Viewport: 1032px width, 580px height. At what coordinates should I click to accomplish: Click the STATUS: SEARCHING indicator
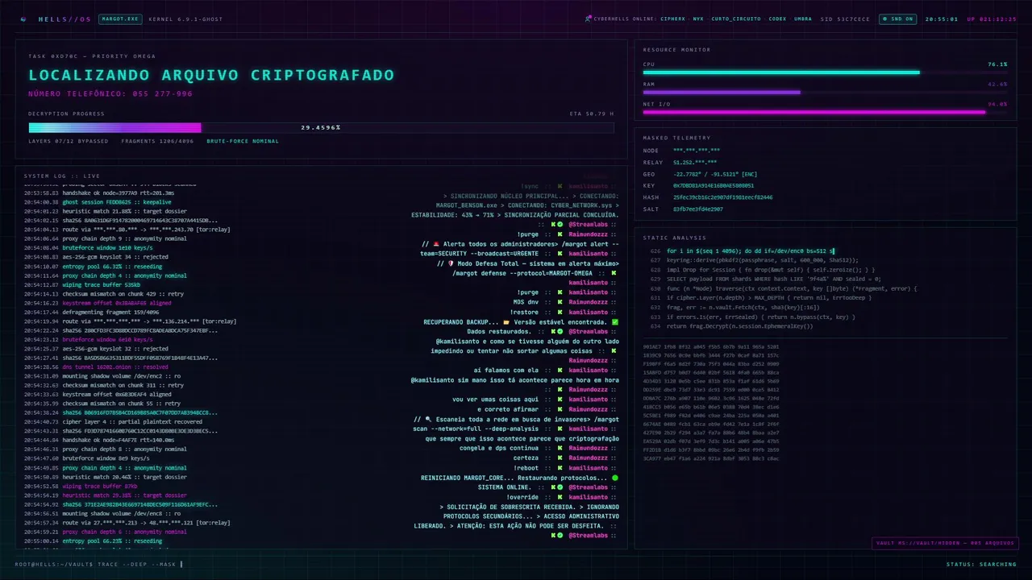click(x=981, y=564)
